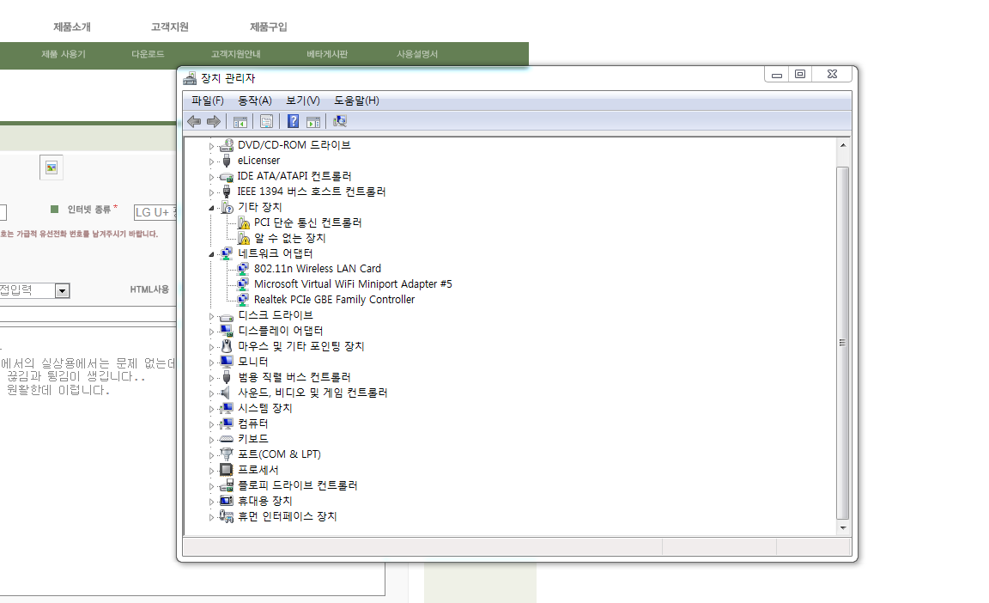Open the 제품구입 top menu on the web page
Viewport: 989px width, 603px height.
(x=269, y=27)
